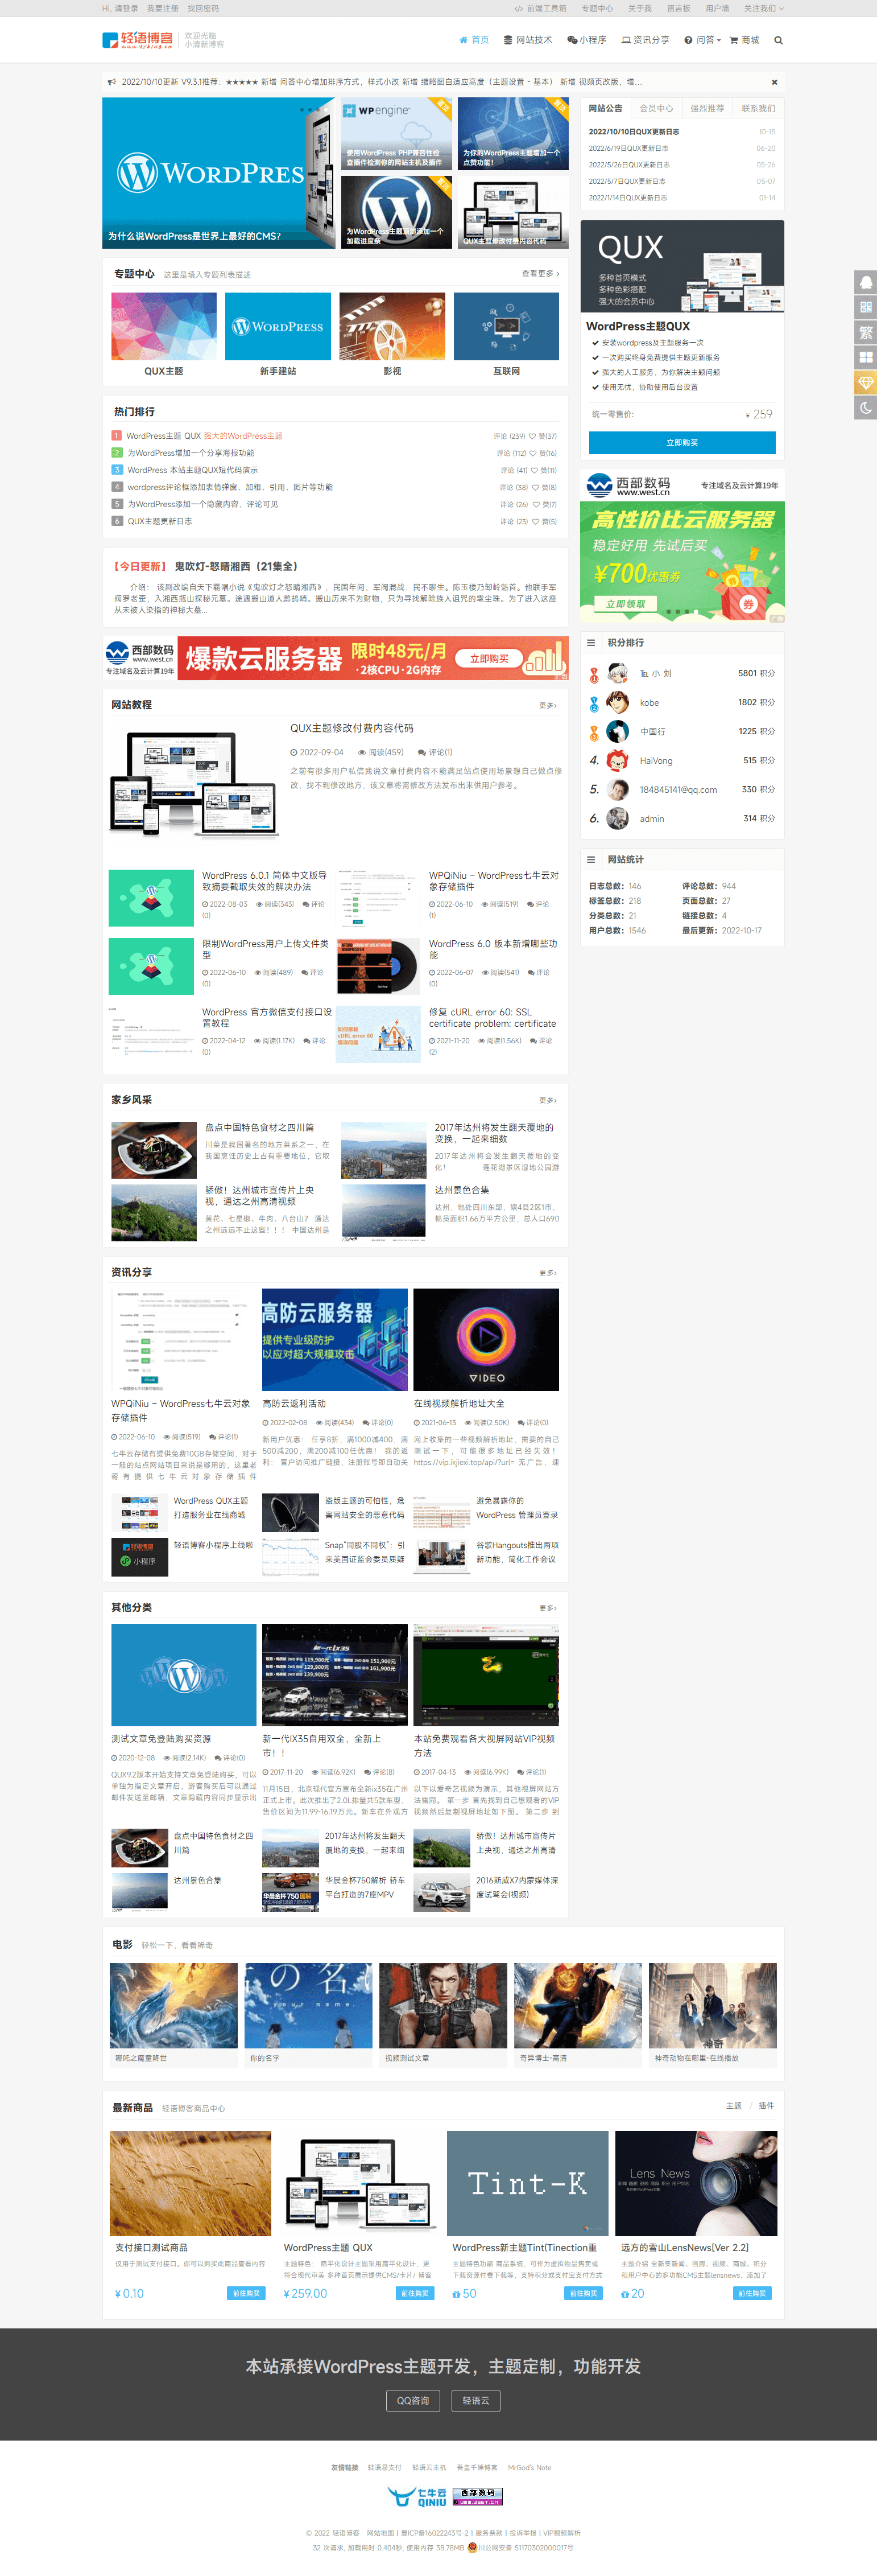Open kobe user in 积分排行
This screenshot has width=877, height=2576.
pos(650,702)
